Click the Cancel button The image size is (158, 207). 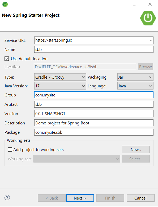(x=140, y=198)
